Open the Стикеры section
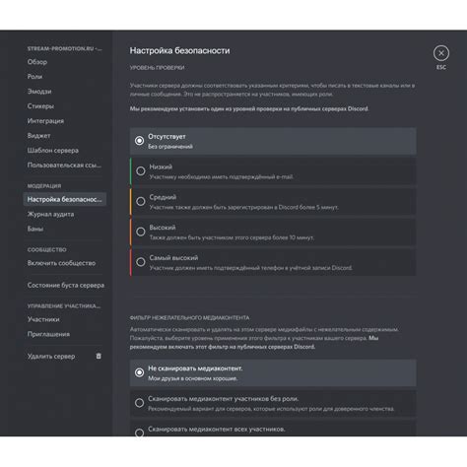 click(40, 106)
